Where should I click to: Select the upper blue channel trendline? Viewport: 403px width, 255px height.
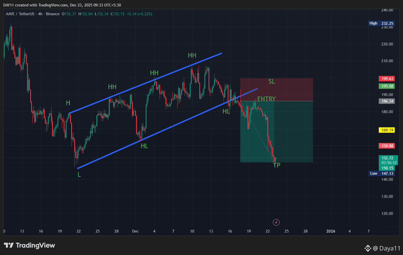tap(145, 83)
